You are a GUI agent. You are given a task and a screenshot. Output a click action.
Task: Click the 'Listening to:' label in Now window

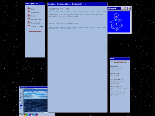pos(117,79)
